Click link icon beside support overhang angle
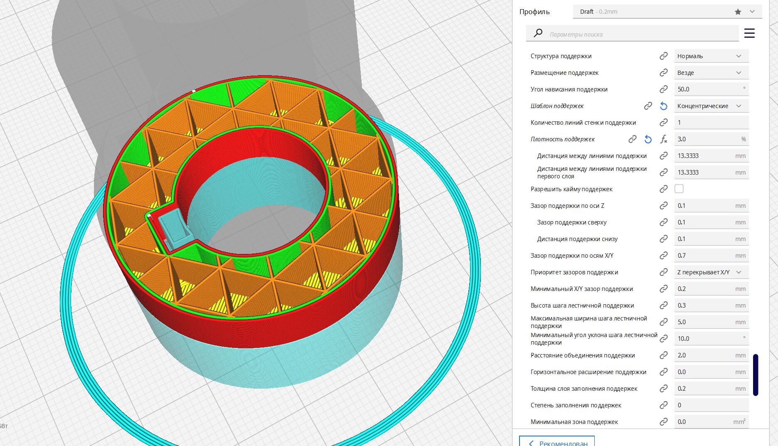 point(663,89)
